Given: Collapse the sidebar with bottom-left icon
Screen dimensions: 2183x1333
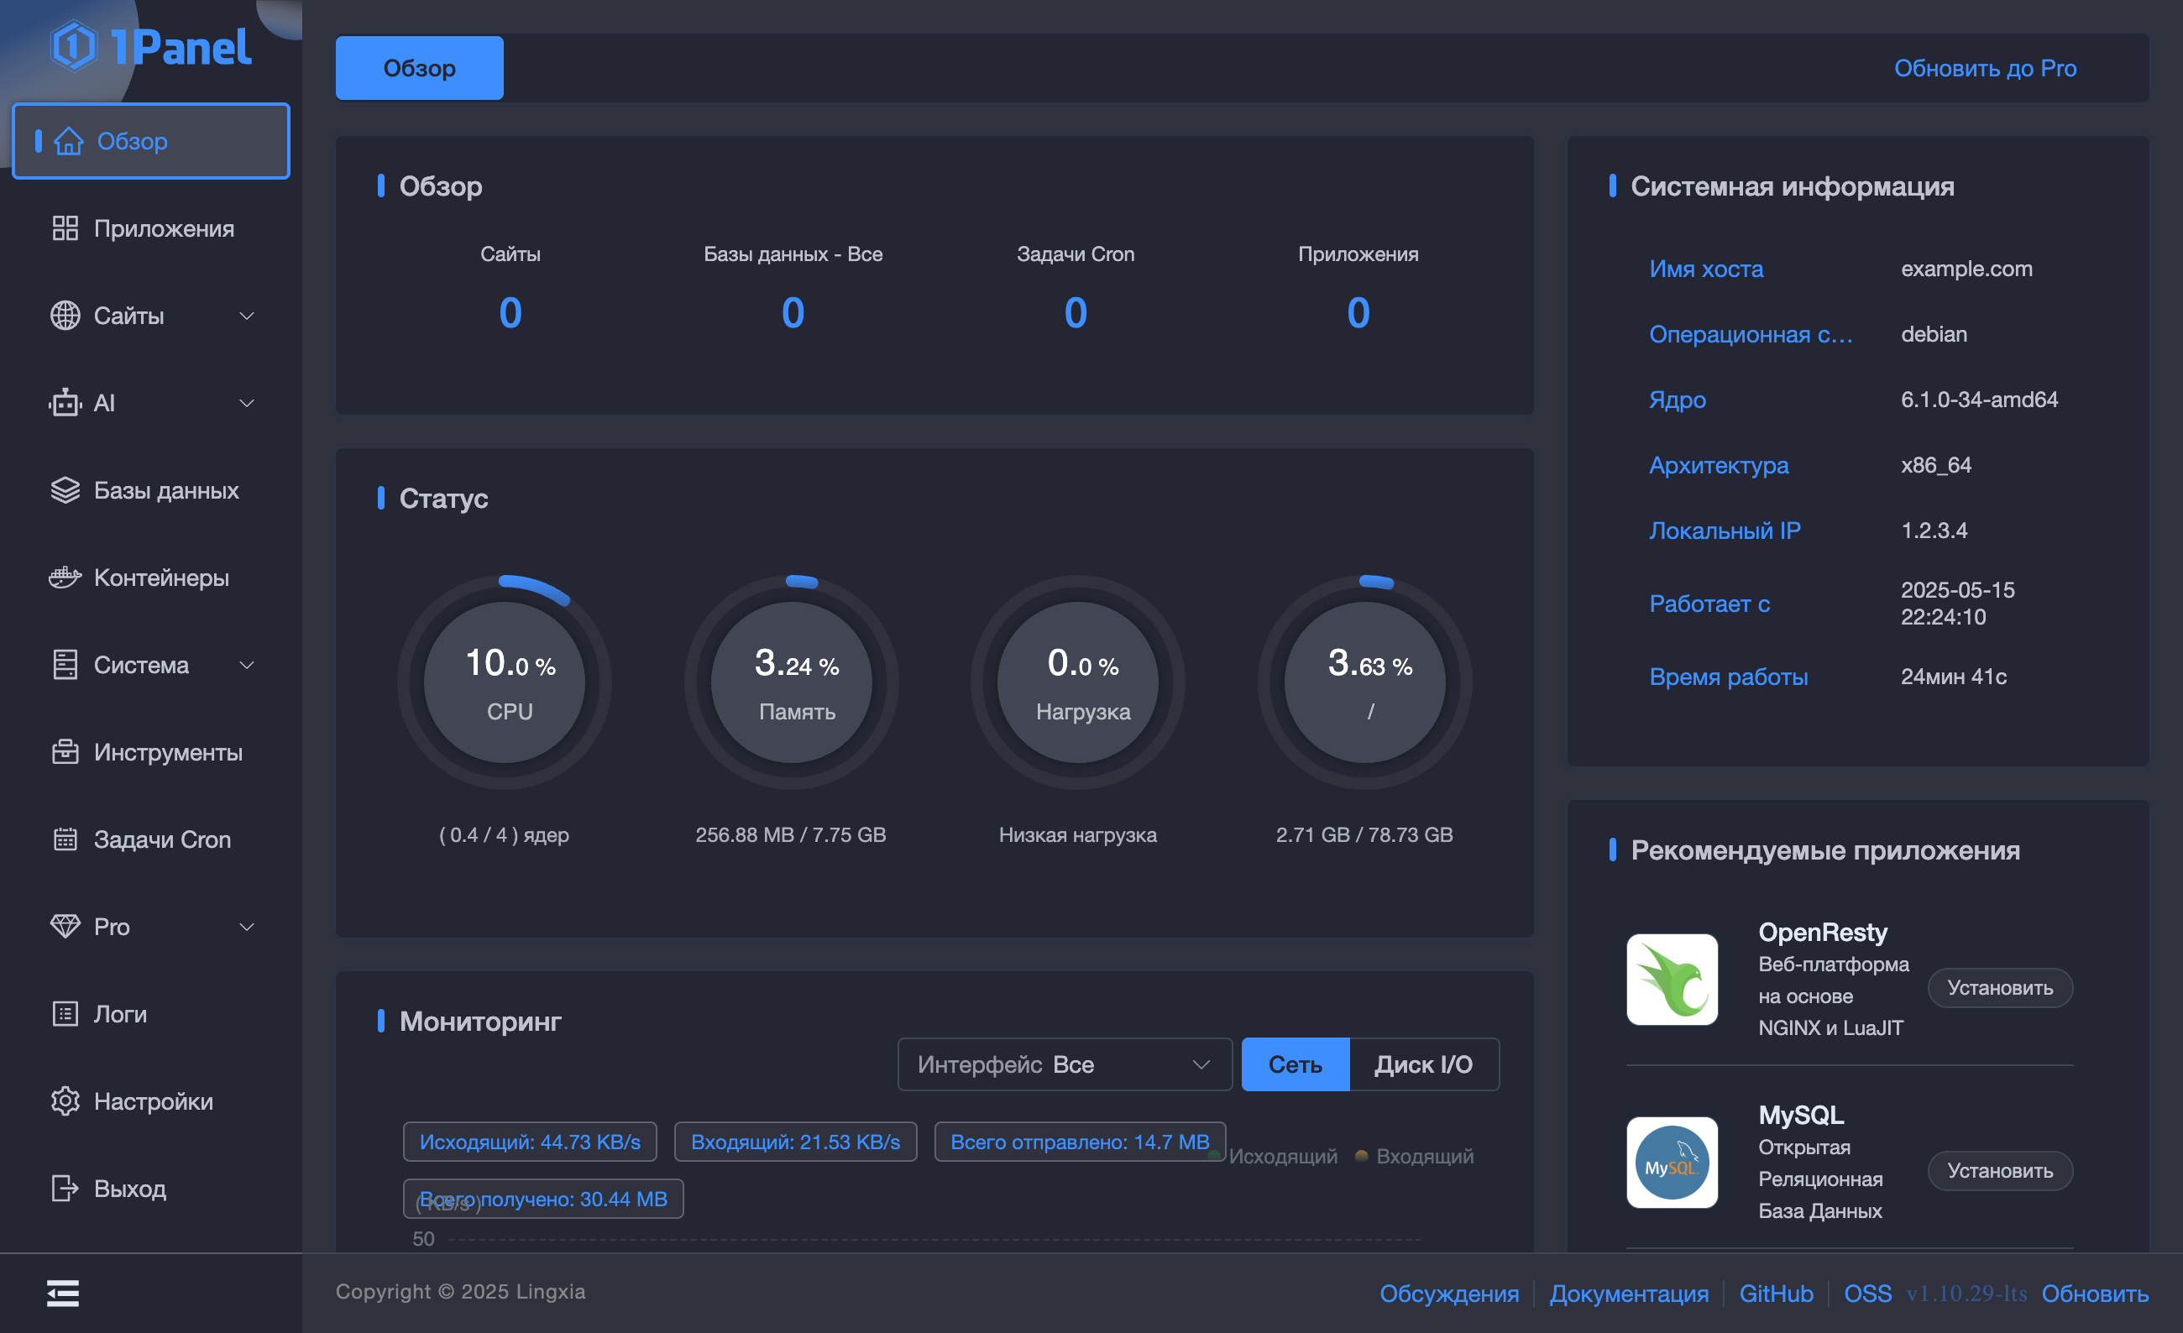Looking at the screenshot, I should pos(63,1294).
